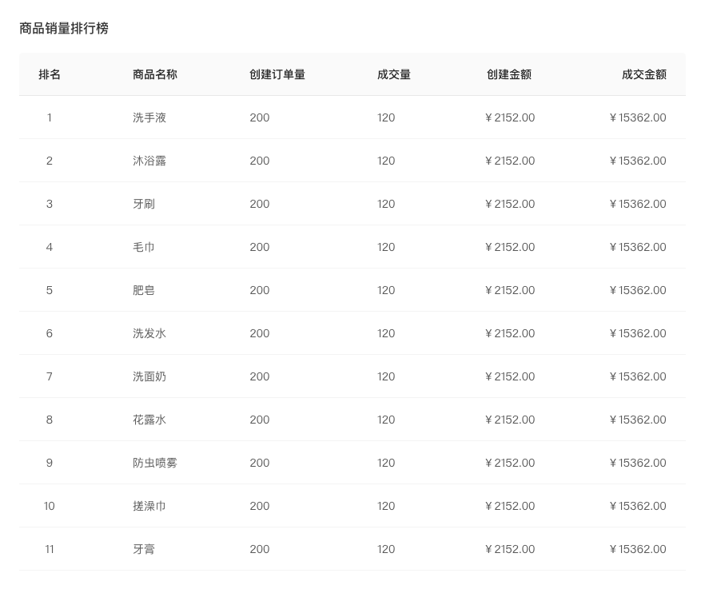The width and height of the screenshot is (705, 597).
Task: Click 120 sales volume in 洗发水 row
Action: coord(386,333)
